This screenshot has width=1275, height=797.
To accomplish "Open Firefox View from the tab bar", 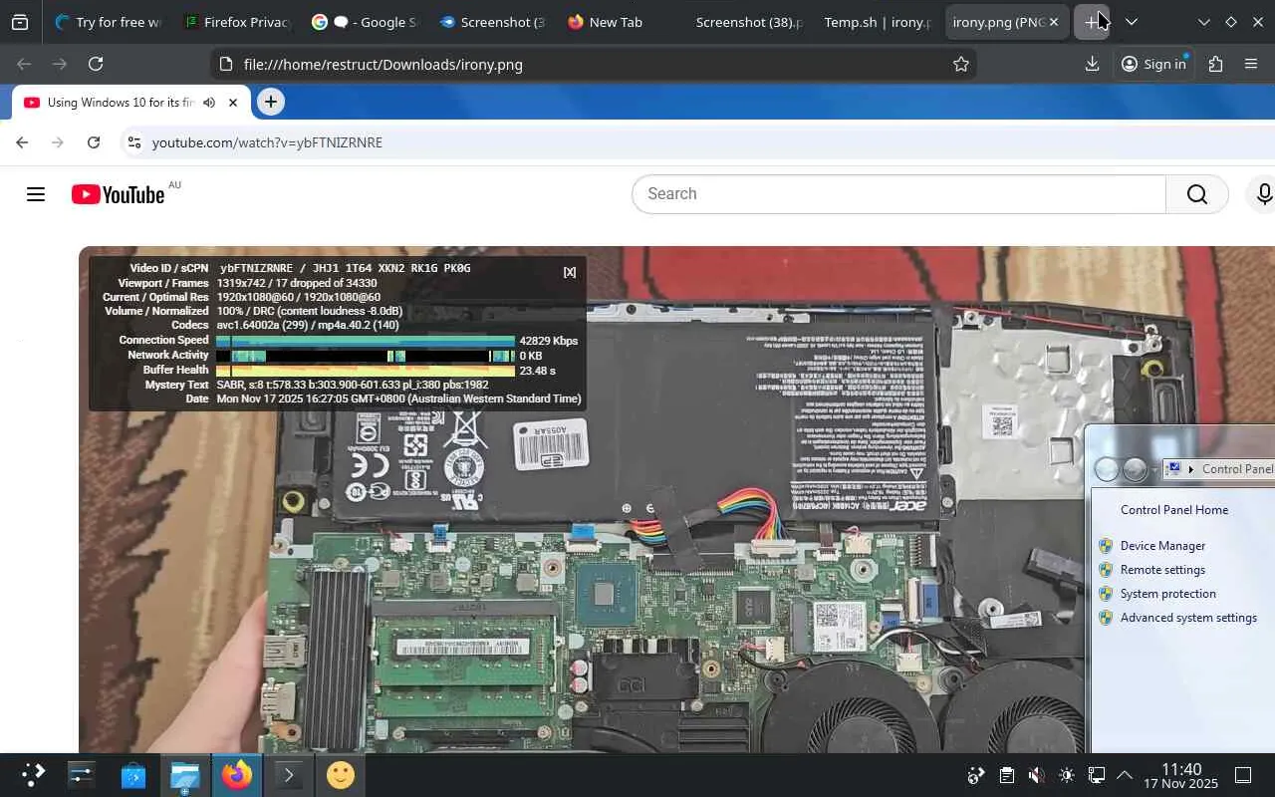I will pos(20,22).
